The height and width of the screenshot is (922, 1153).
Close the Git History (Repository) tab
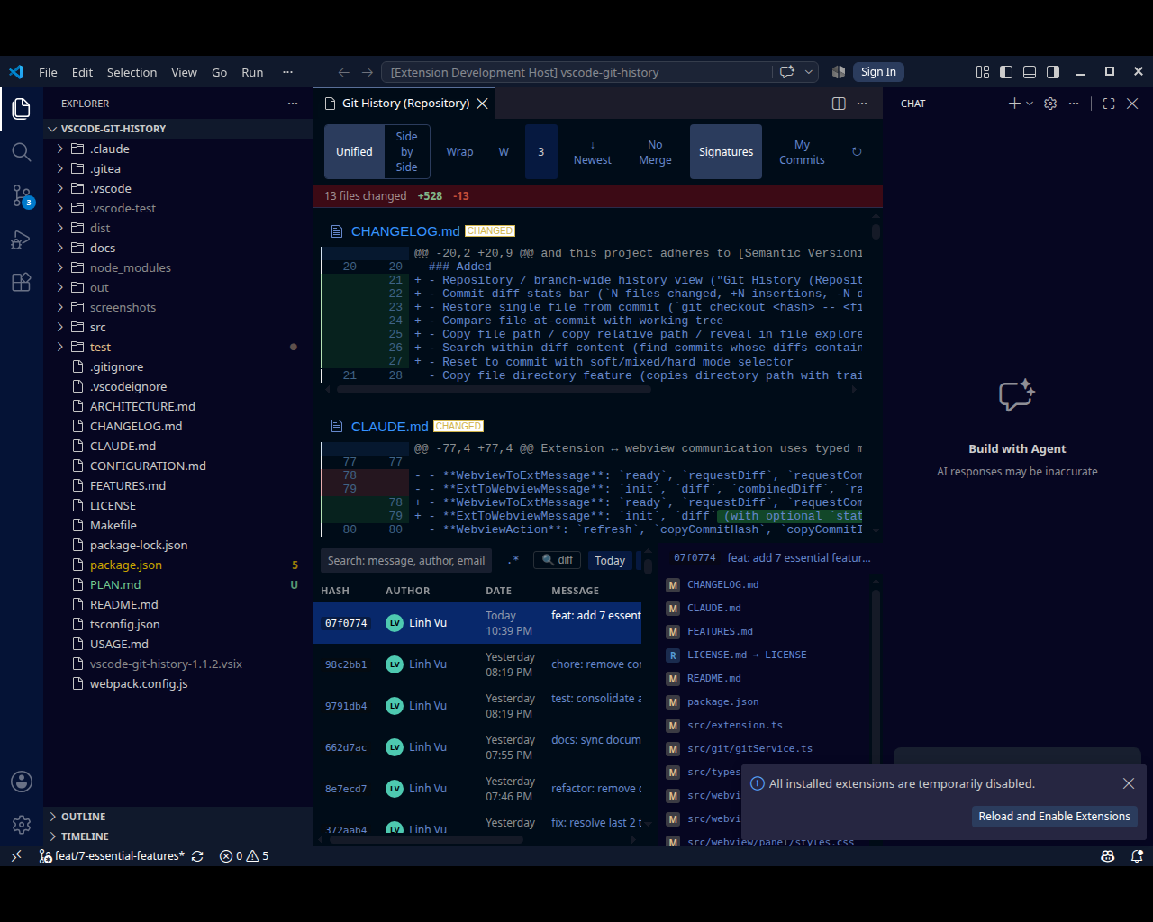tap(483, 104)
